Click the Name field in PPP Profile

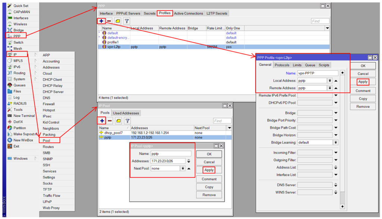click(317, 73)
